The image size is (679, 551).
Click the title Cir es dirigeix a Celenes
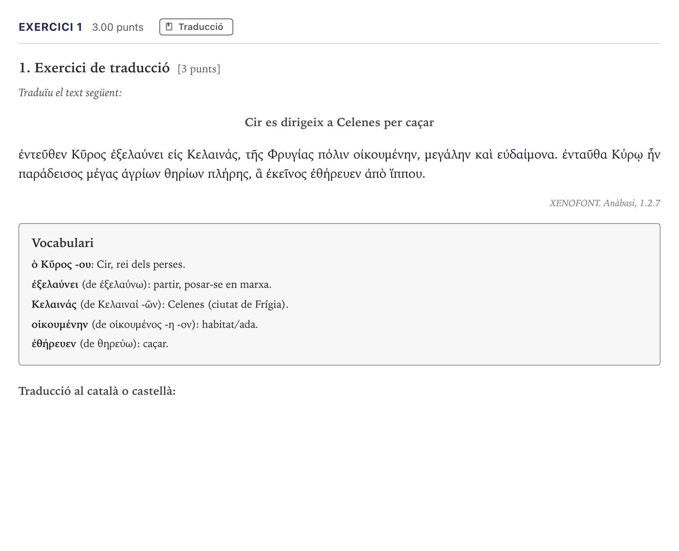[339, 122]
